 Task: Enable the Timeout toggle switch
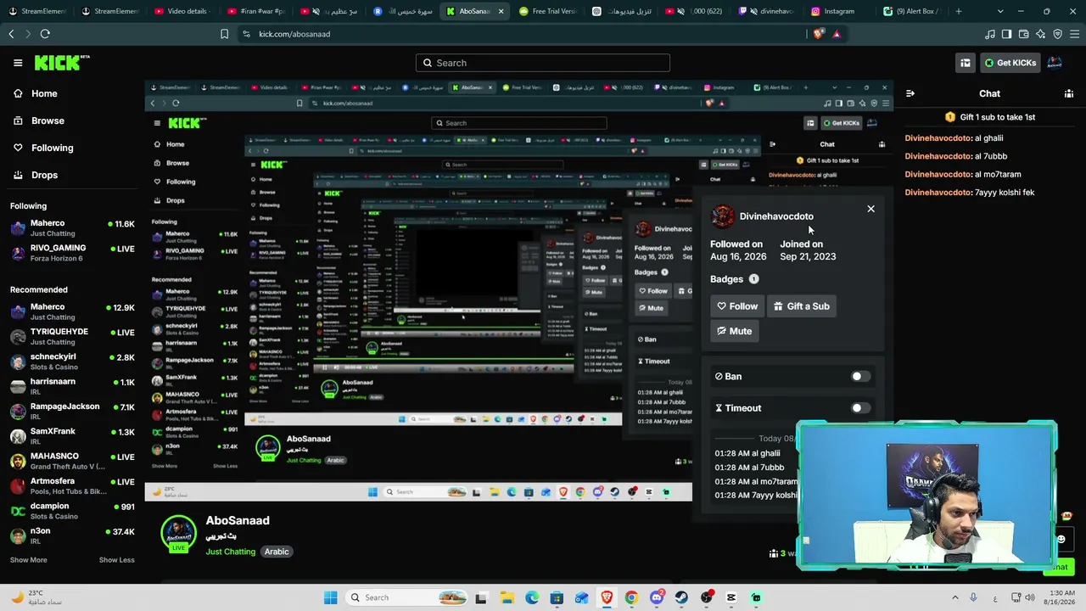coord(860,408)
